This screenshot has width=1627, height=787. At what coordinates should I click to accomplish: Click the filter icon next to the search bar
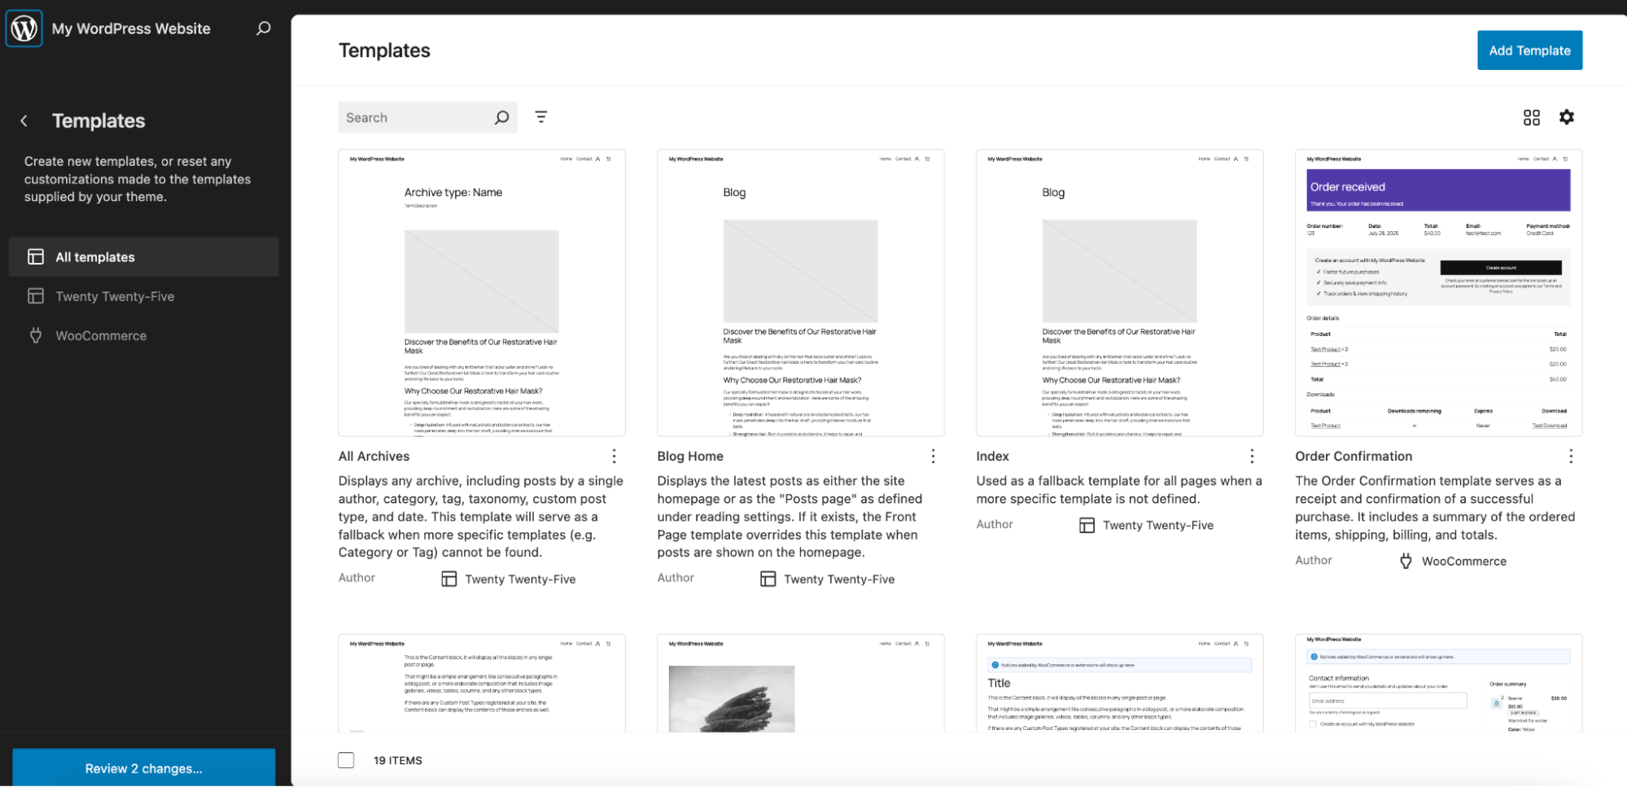[x=541, y=116]
